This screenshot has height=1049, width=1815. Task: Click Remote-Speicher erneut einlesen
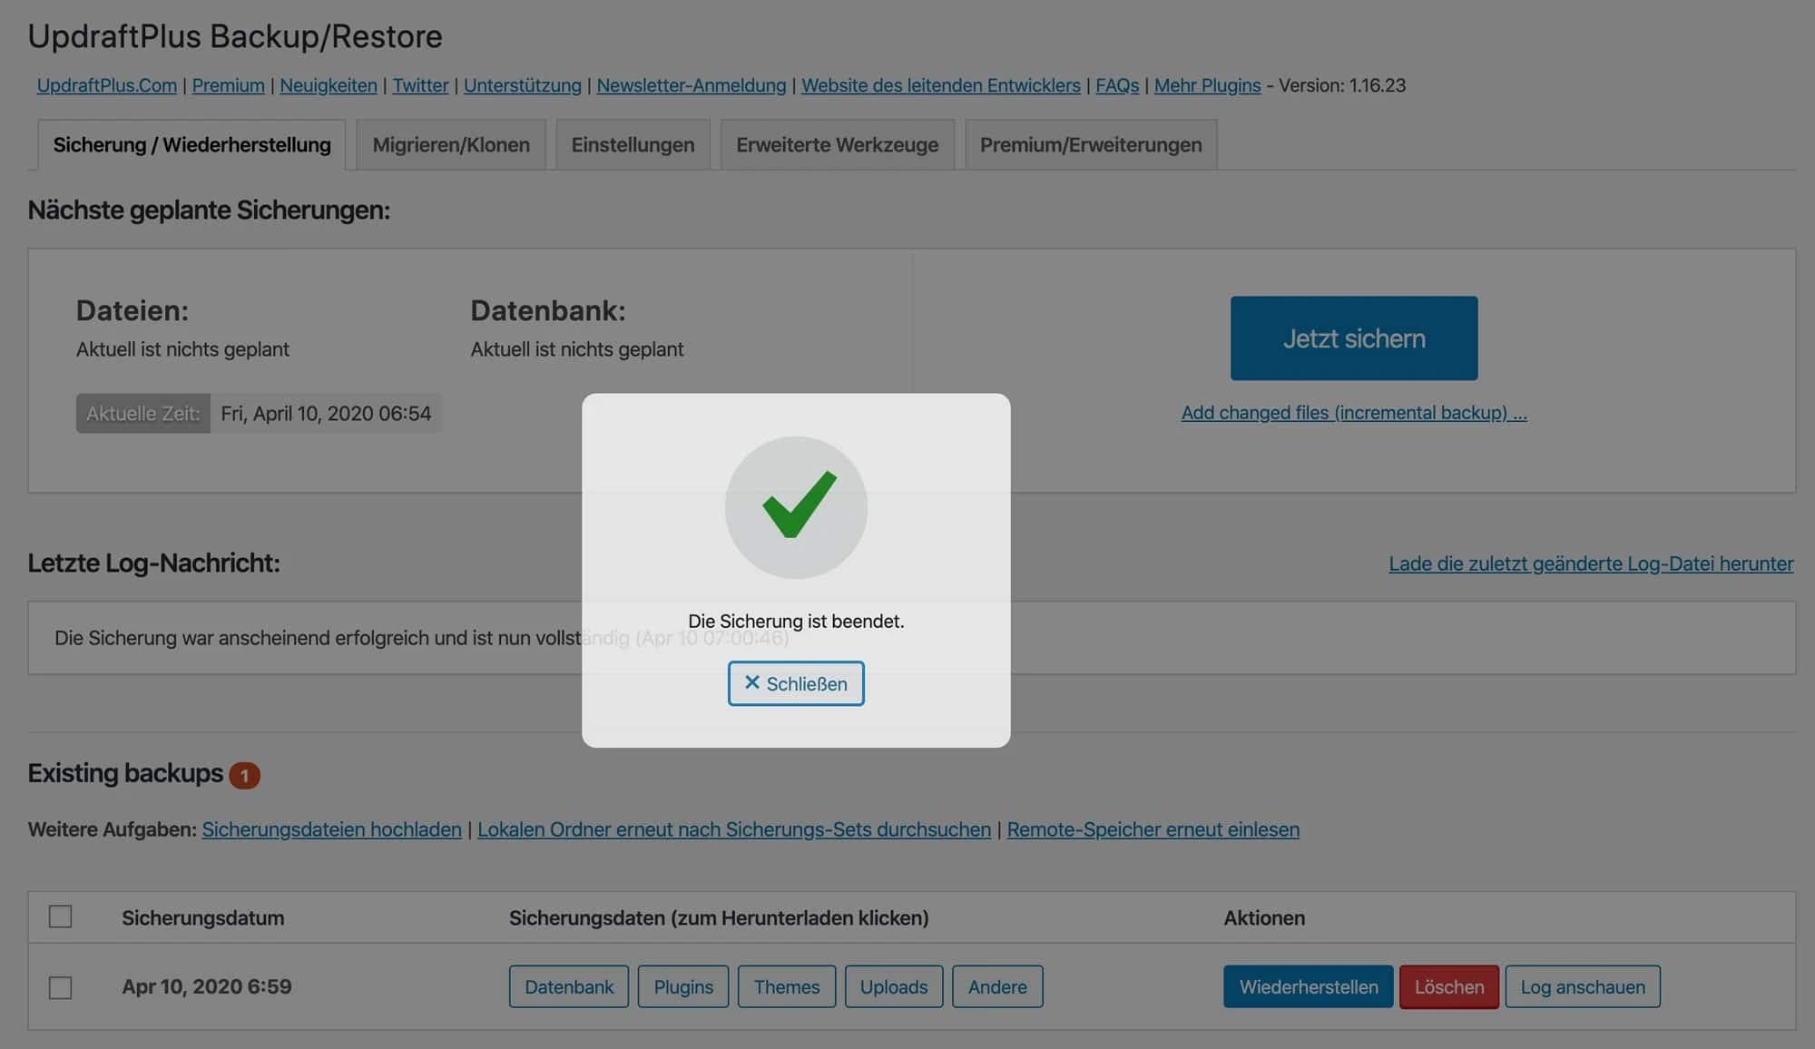point(1153,828)
